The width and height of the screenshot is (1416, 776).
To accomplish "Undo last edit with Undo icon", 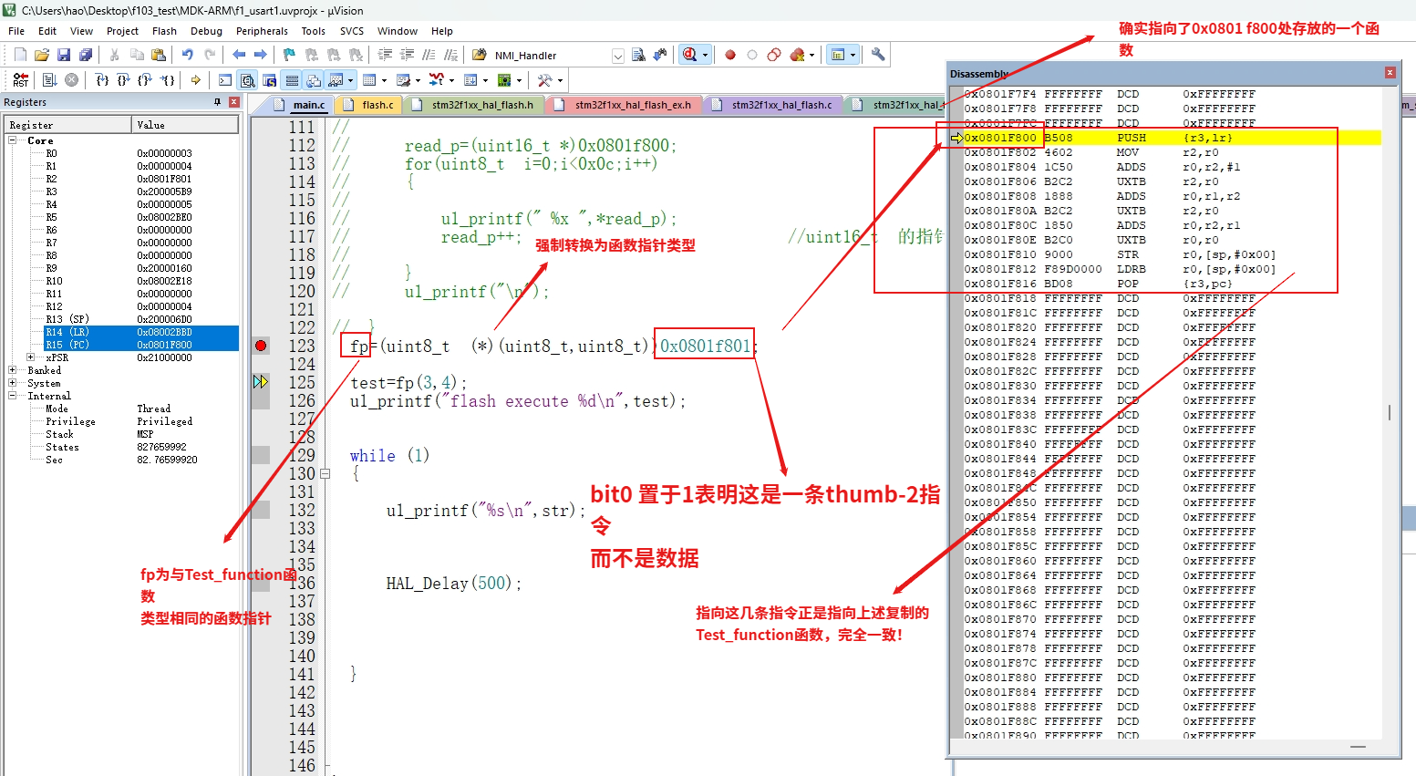I will click(x=187, y=55).
